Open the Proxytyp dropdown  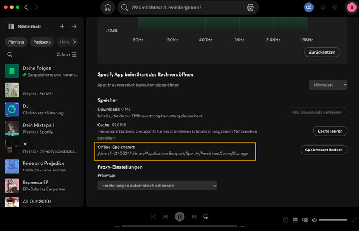(x=157, y=186)
